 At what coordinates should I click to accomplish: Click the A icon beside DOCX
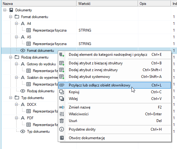[23, 105]
